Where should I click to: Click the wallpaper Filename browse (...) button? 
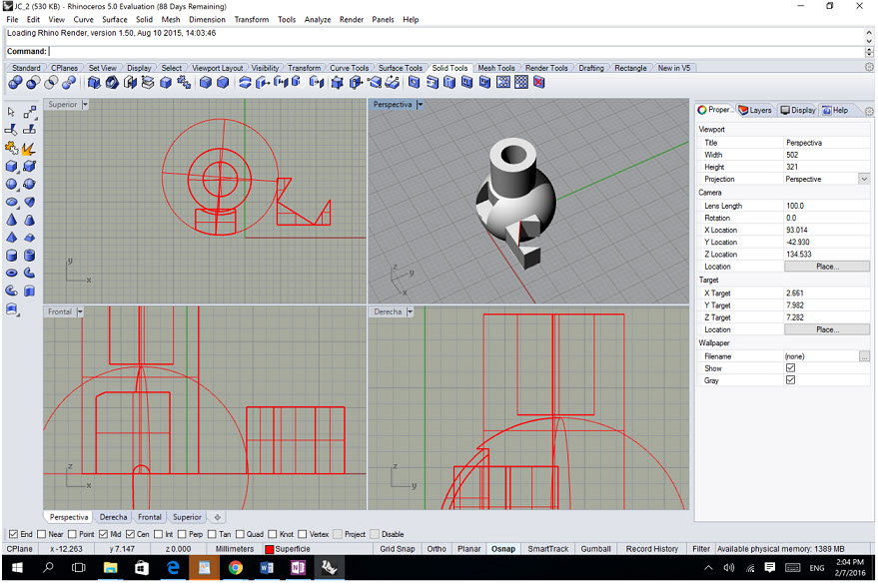click(x=864, y=356)
